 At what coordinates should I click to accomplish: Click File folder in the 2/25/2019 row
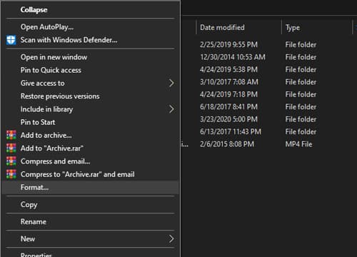click(x=301, y=44)
